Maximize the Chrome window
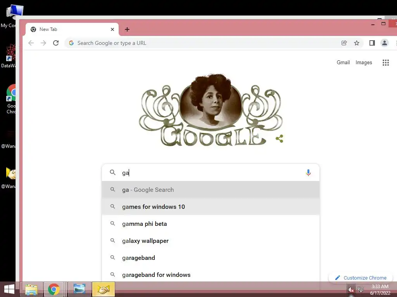This screenshot has width=397, height=297. 383,24
